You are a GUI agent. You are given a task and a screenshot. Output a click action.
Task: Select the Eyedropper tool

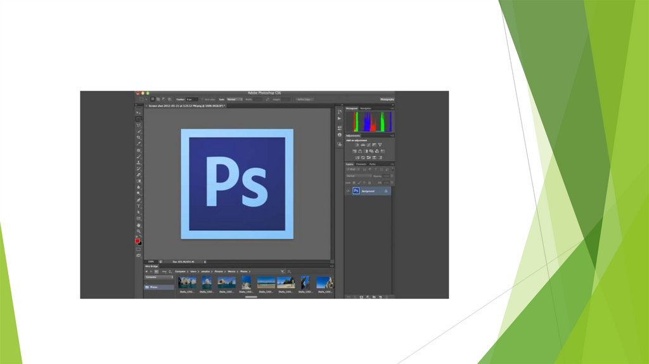coord(139,143)
